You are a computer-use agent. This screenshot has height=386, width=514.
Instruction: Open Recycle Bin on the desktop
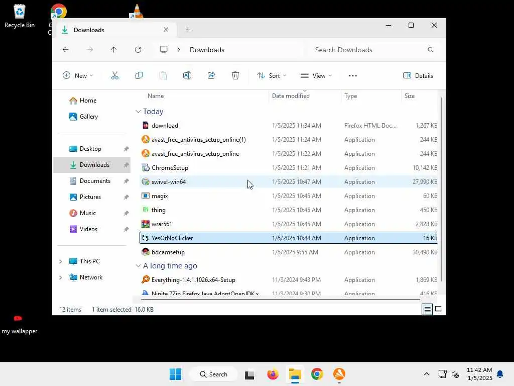(20, 17)
